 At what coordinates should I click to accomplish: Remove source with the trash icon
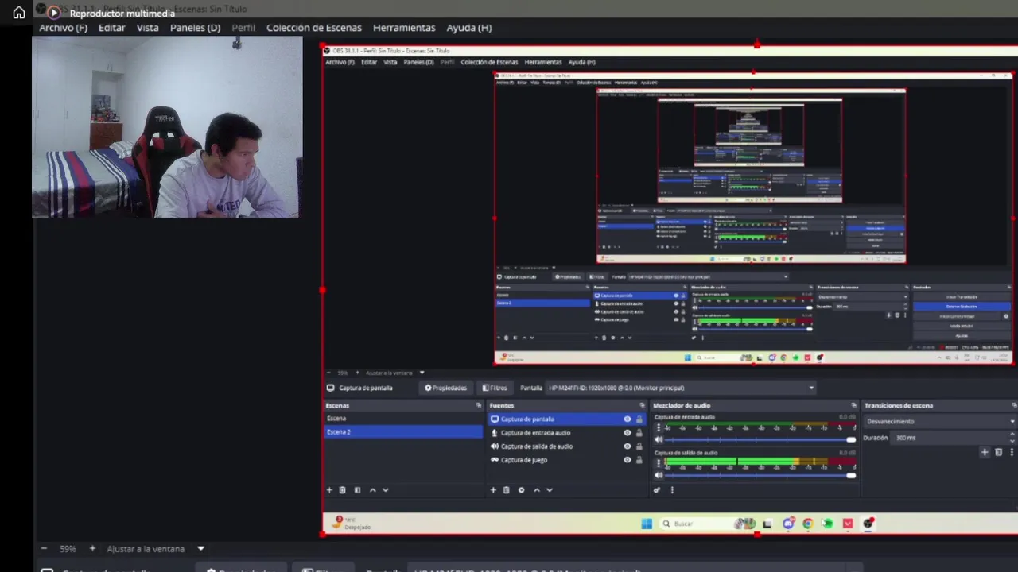(x=507, y=490)
